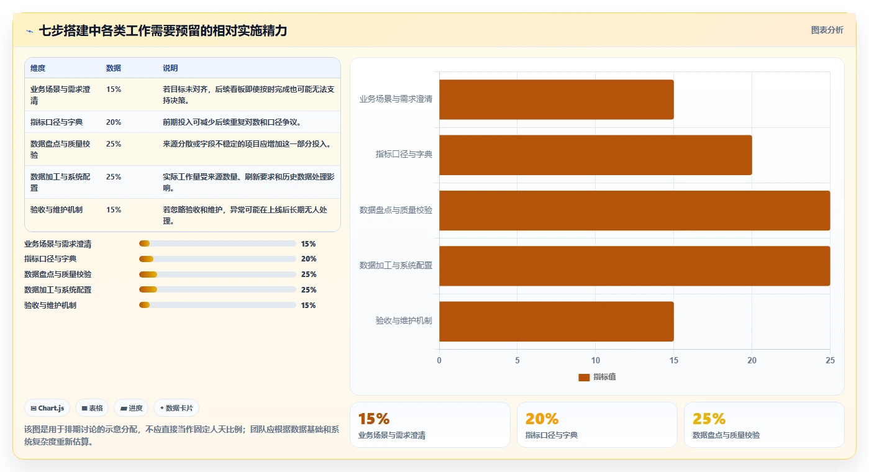Click the chart bar for 数据加工与系统配置

pyautogui.click(x=634, y=266)
